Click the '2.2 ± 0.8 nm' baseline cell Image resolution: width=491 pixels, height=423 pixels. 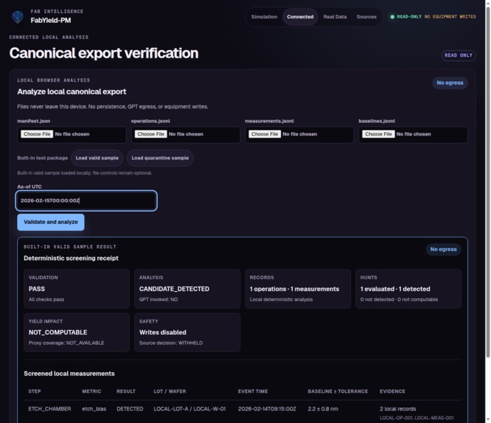tap(323, 409)
